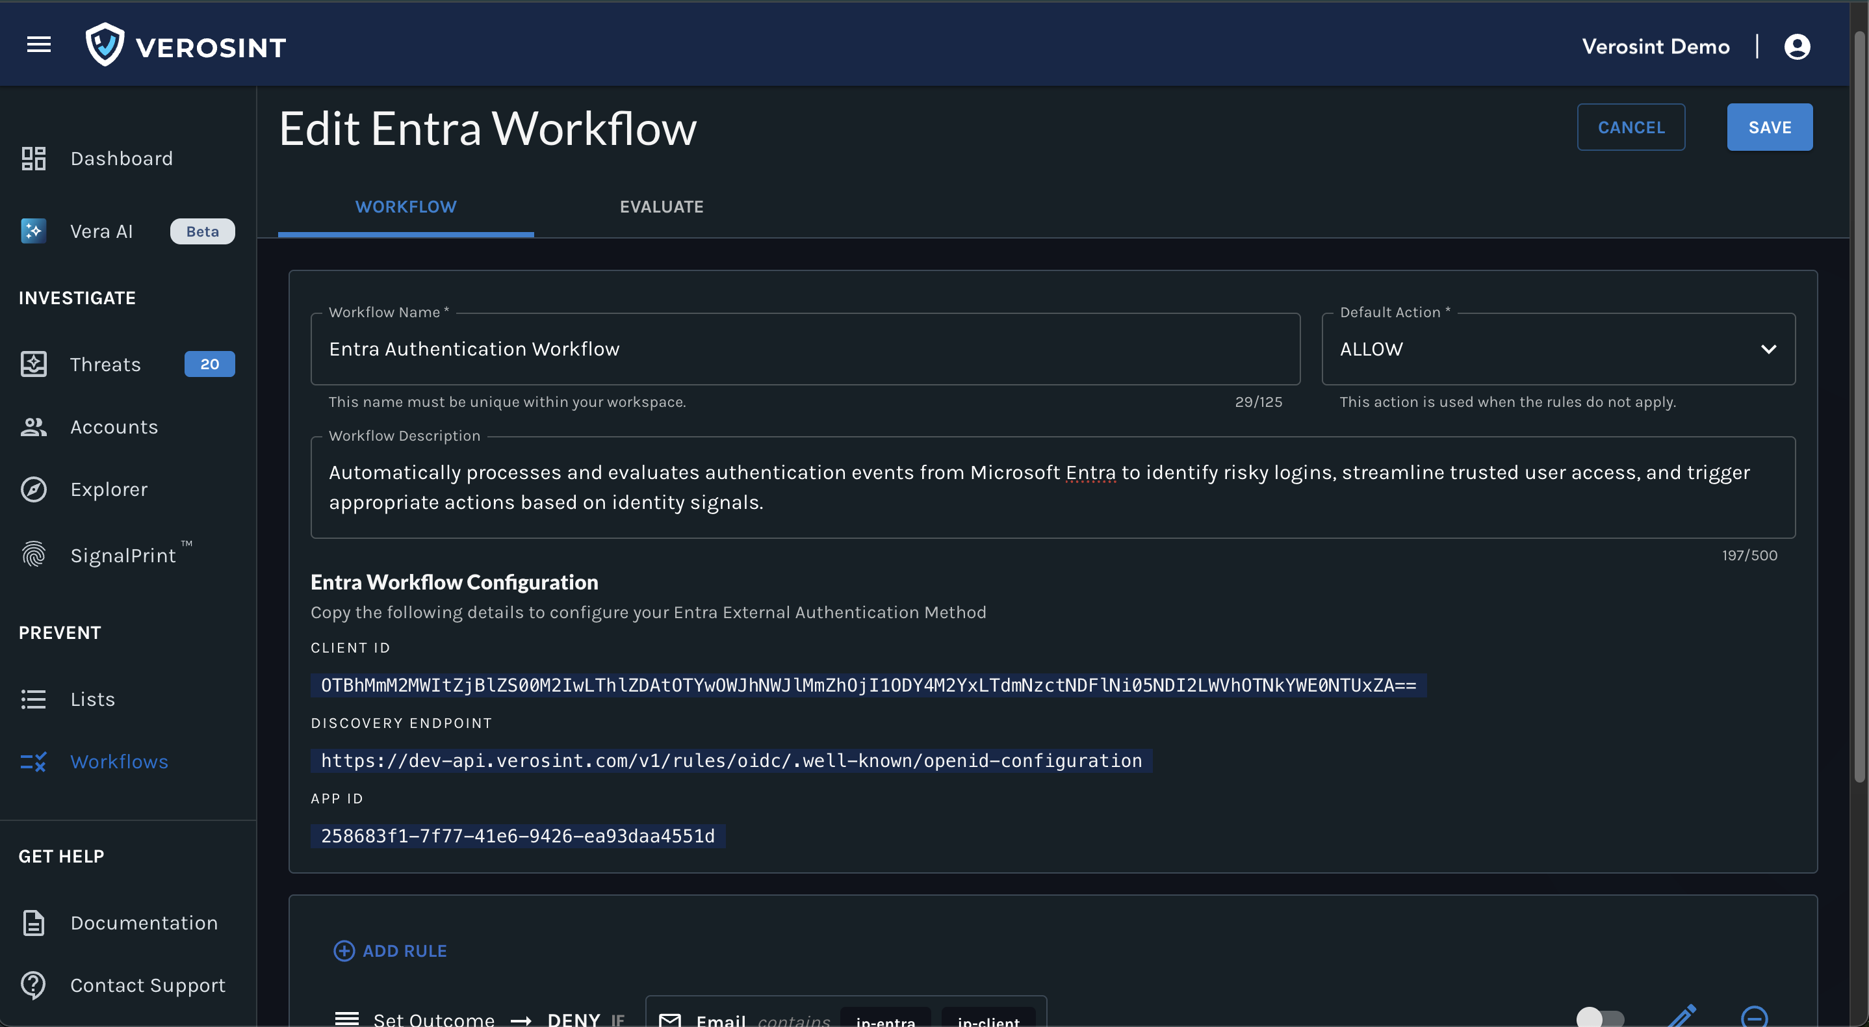This screenshot has width=1869, height=1027.
Task: Click the Explorer compass icon
Action: [33, 489]
